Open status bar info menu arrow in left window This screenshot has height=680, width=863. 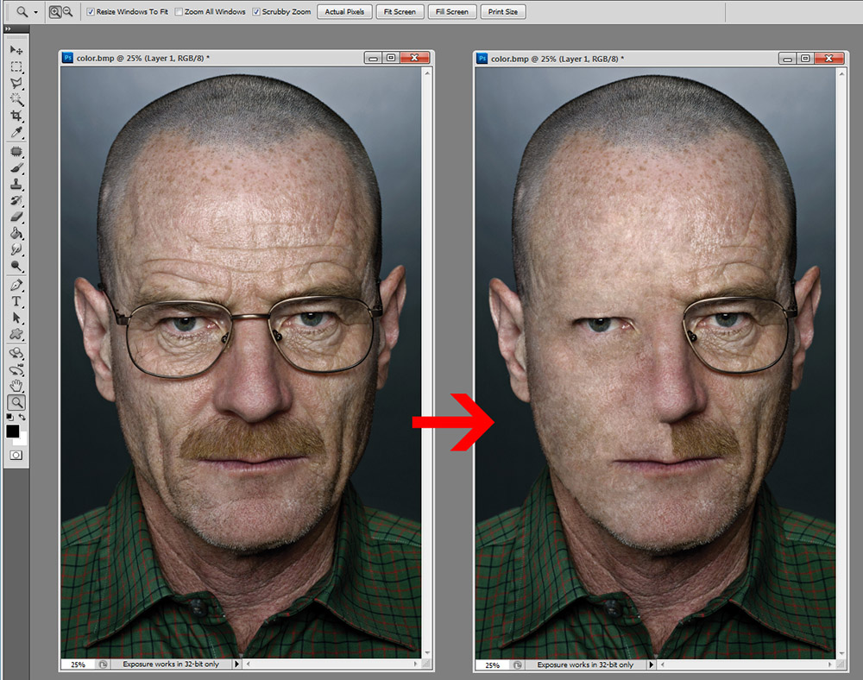point(237,664)
